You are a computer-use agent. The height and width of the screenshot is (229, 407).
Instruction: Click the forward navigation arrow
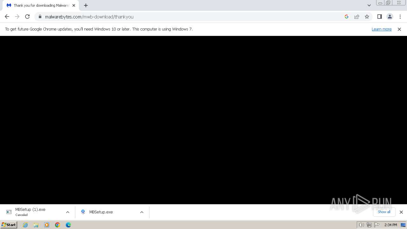17,17
